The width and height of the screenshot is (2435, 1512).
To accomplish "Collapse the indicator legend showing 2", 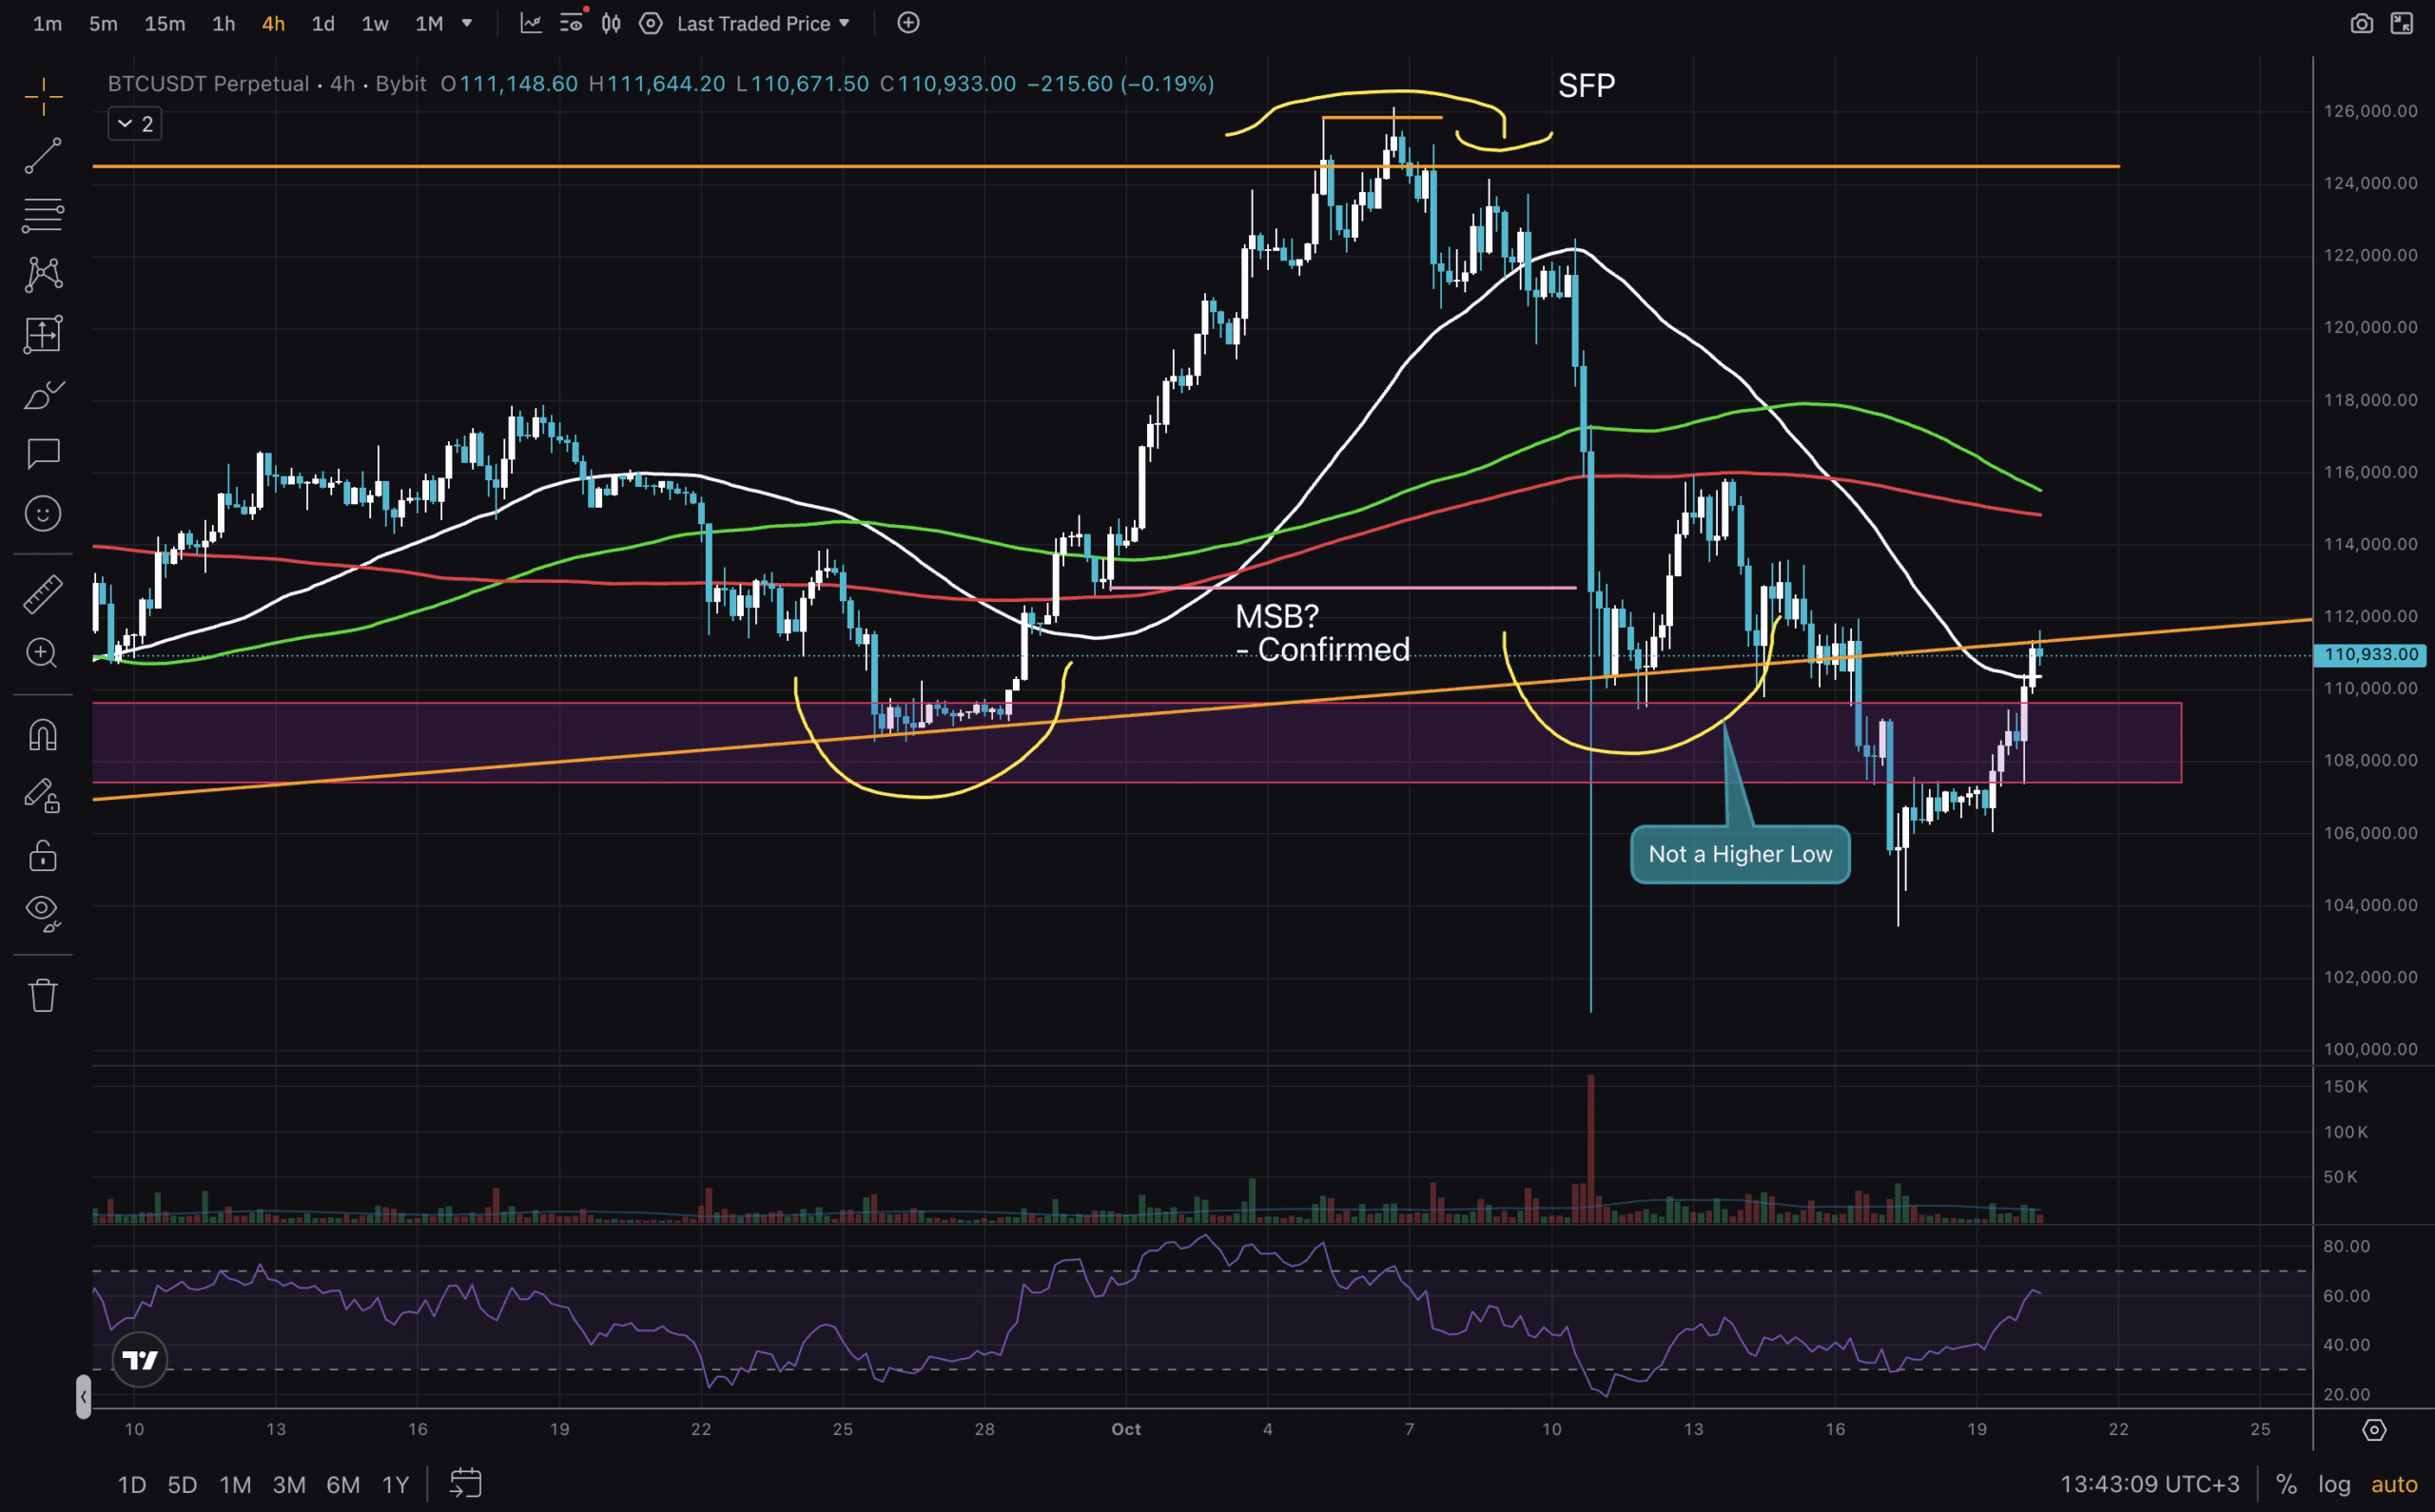I will coord(134,124).
